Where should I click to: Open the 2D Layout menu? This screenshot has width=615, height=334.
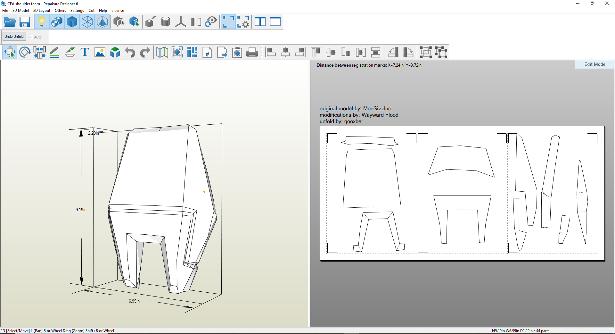tap(42, 11)
